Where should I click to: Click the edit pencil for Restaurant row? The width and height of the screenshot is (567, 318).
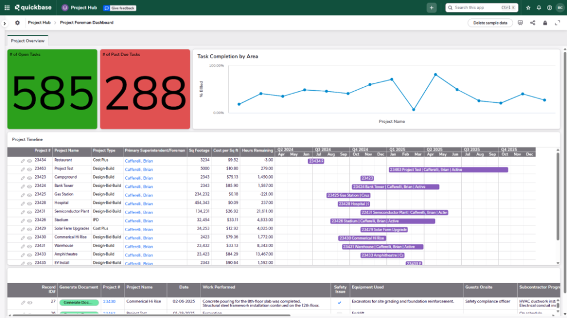pos(23,161)
